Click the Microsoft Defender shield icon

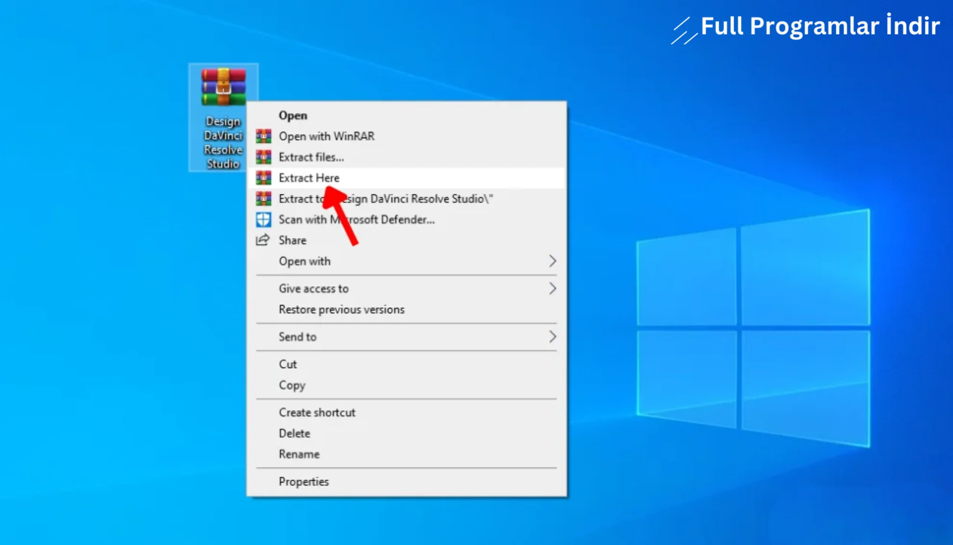pos(263,220)
